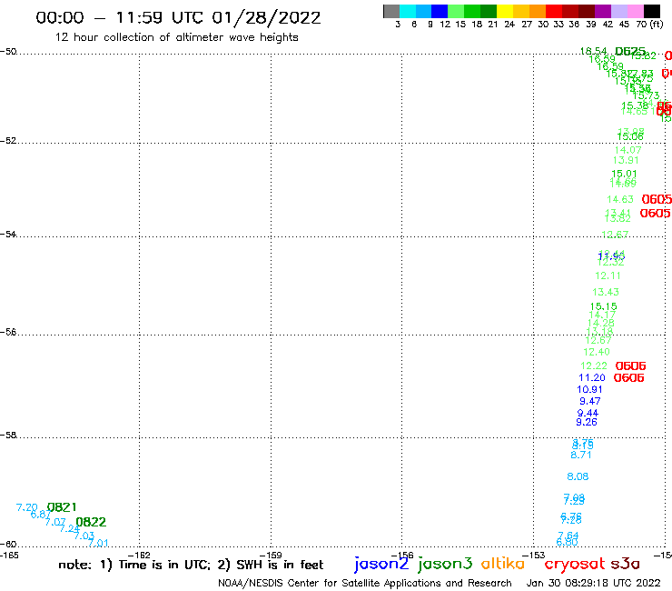Image resolution: width=672 pixels, height=591 pixels.
Task: Select the yellow 24 ft legend swatch
Action: pyautogui.click(x=505, y=11)
